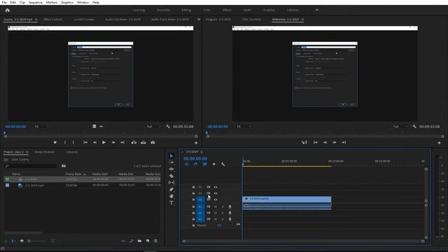448x252 pixels.
Task: Toggle lock on V3 track
Action: click(x=193, y=187)
